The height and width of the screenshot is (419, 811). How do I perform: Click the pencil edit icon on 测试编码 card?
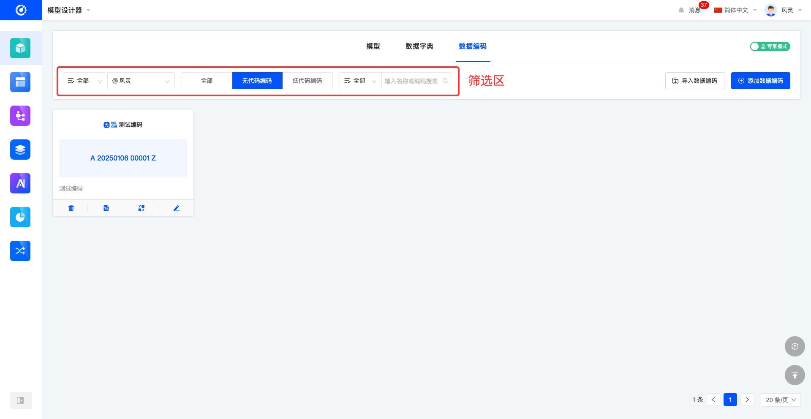[x=177, y=208]
